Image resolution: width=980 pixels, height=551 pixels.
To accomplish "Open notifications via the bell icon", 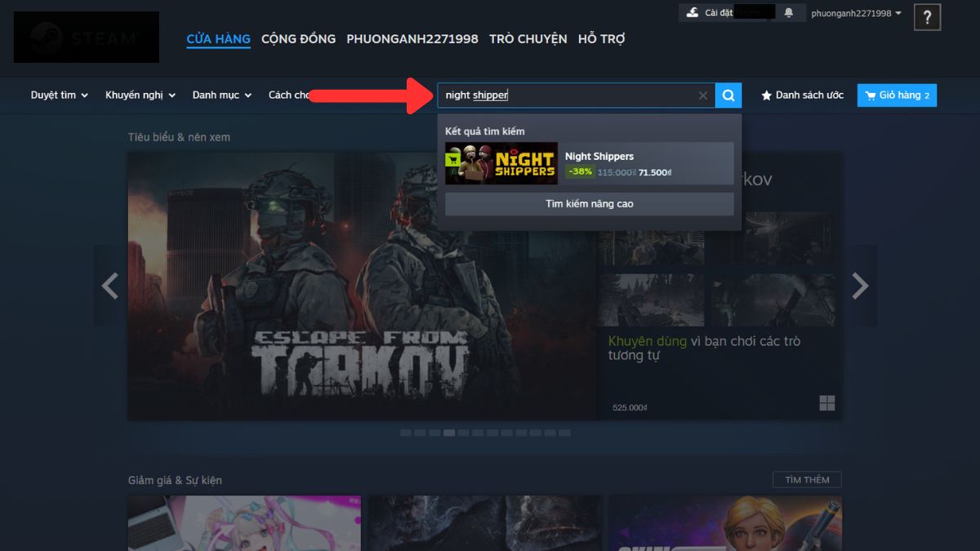I will pos(788,12).
